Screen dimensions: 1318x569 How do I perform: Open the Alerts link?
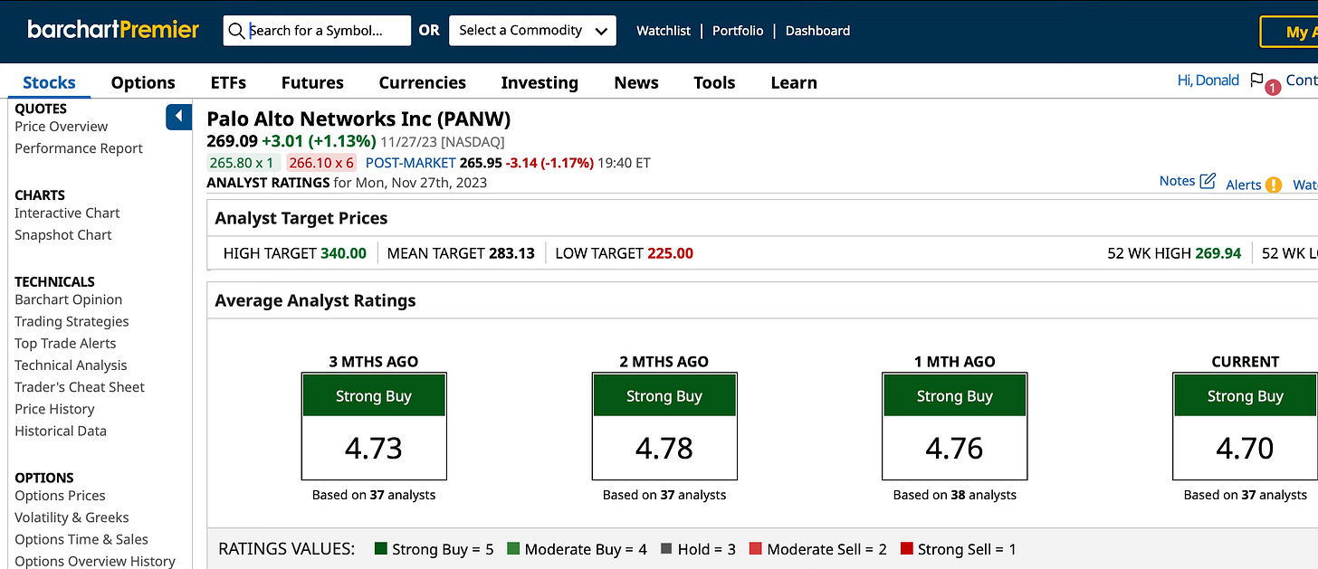tap(1244, 185)
